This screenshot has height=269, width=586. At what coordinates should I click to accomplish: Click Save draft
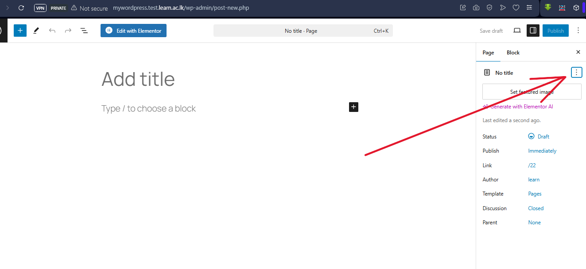coord(491,31)
